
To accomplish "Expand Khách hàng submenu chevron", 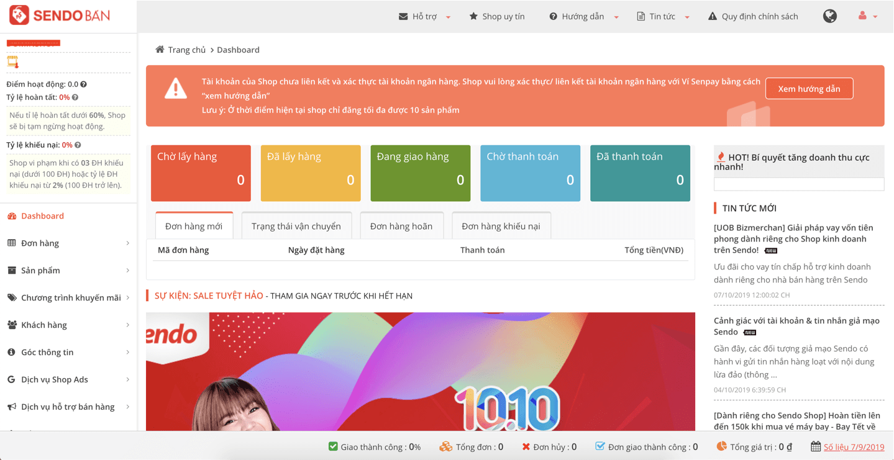I will pos(127,325).
